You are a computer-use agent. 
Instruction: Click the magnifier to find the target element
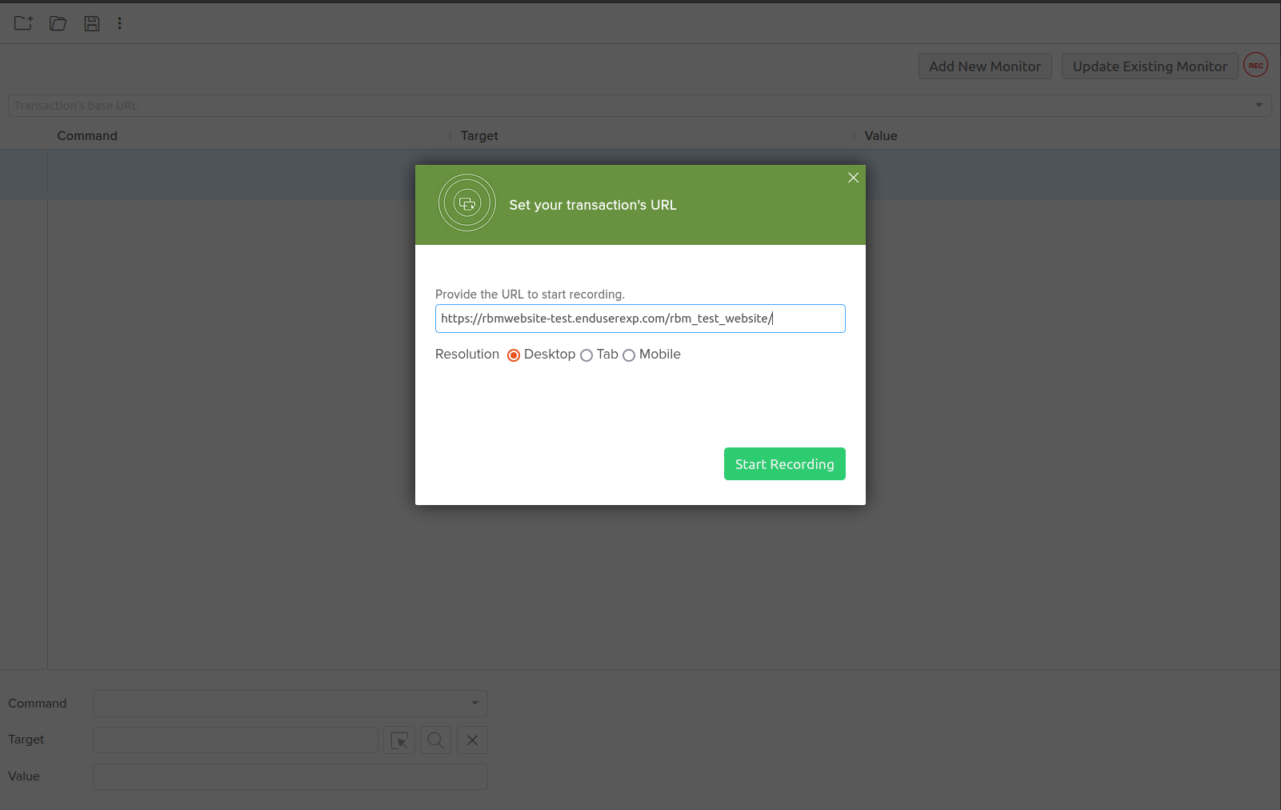435,740
